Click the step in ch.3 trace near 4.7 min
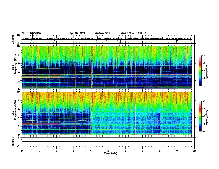Screen dimensions: 219x169 103,141
